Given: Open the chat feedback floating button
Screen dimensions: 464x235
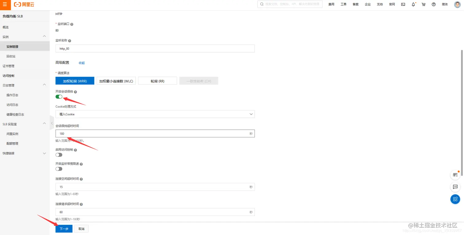Looking at the screenshot, I should click(455, 187).
